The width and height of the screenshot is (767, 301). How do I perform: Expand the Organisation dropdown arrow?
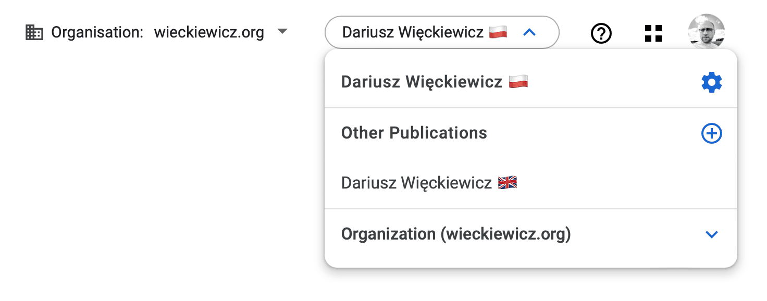coord(282,32)
